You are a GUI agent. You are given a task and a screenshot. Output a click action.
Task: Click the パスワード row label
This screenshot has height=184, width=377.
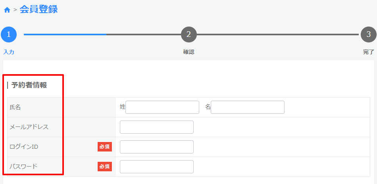click(23, 167)
